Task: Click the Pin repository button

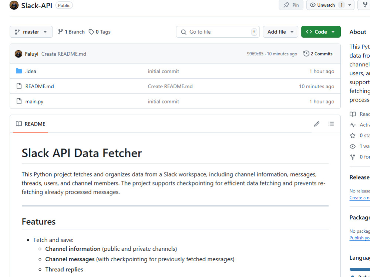Action: click(291, 5)
